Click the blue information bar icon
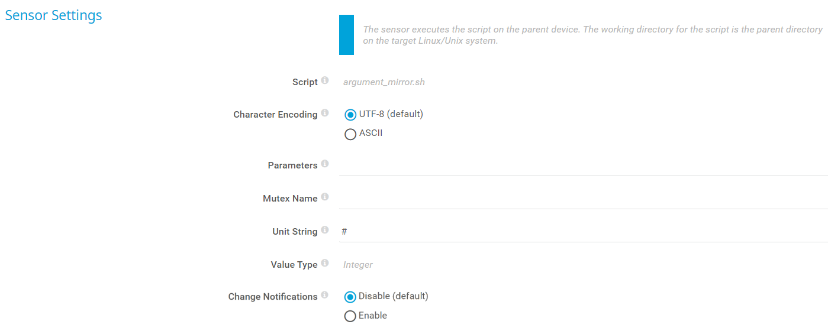 [346, 35]
